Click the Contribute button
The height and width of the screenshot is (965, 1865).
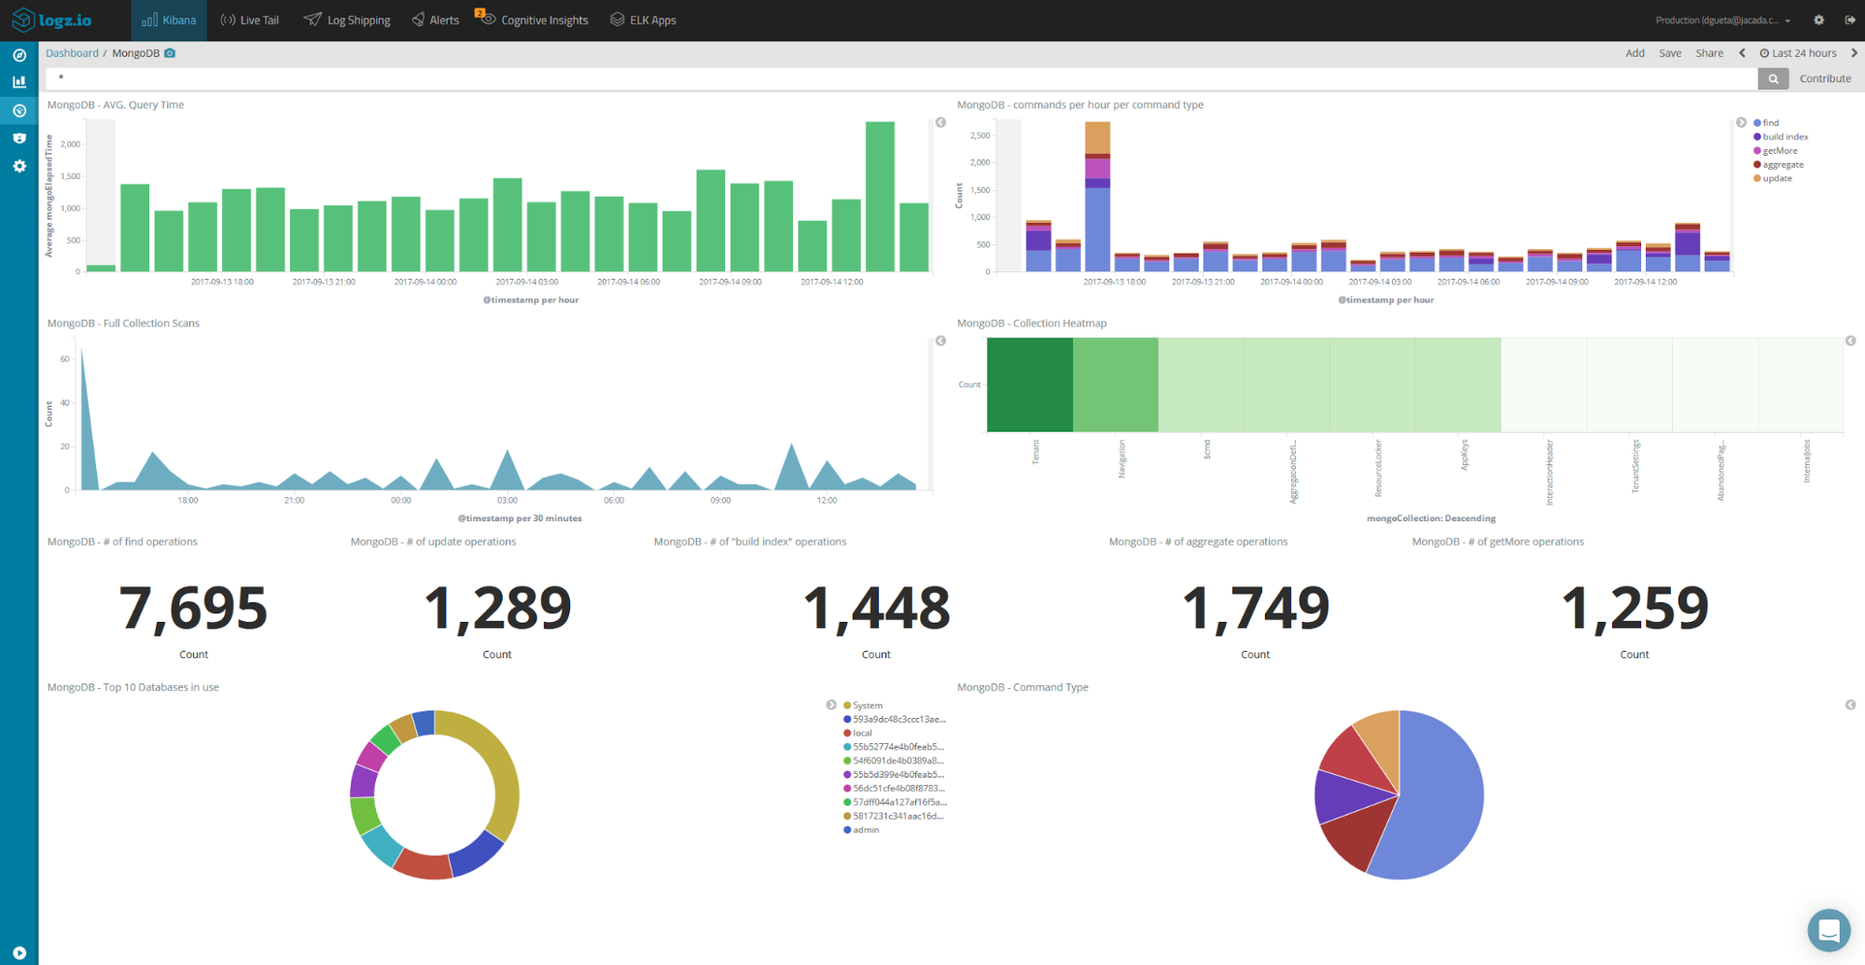tap(1825, 78)
